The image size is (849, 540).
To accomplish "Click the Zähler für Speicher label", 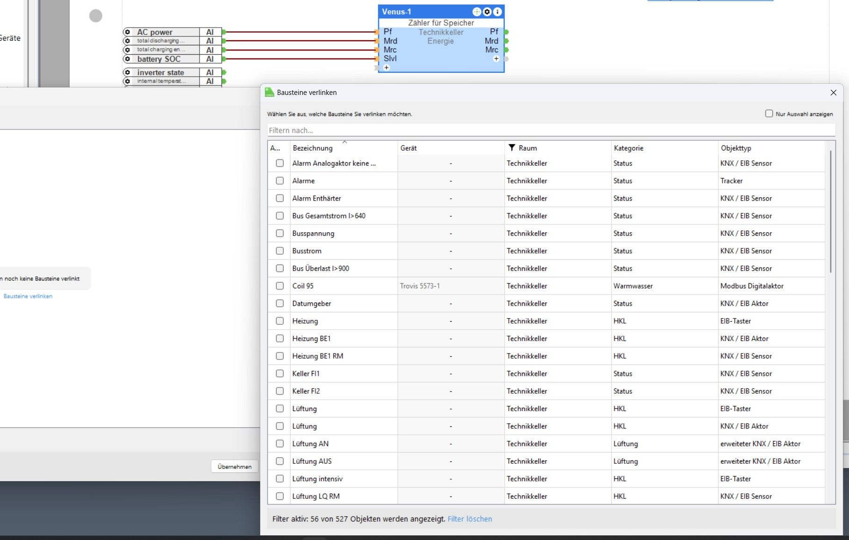I will (x=441, y=22).
